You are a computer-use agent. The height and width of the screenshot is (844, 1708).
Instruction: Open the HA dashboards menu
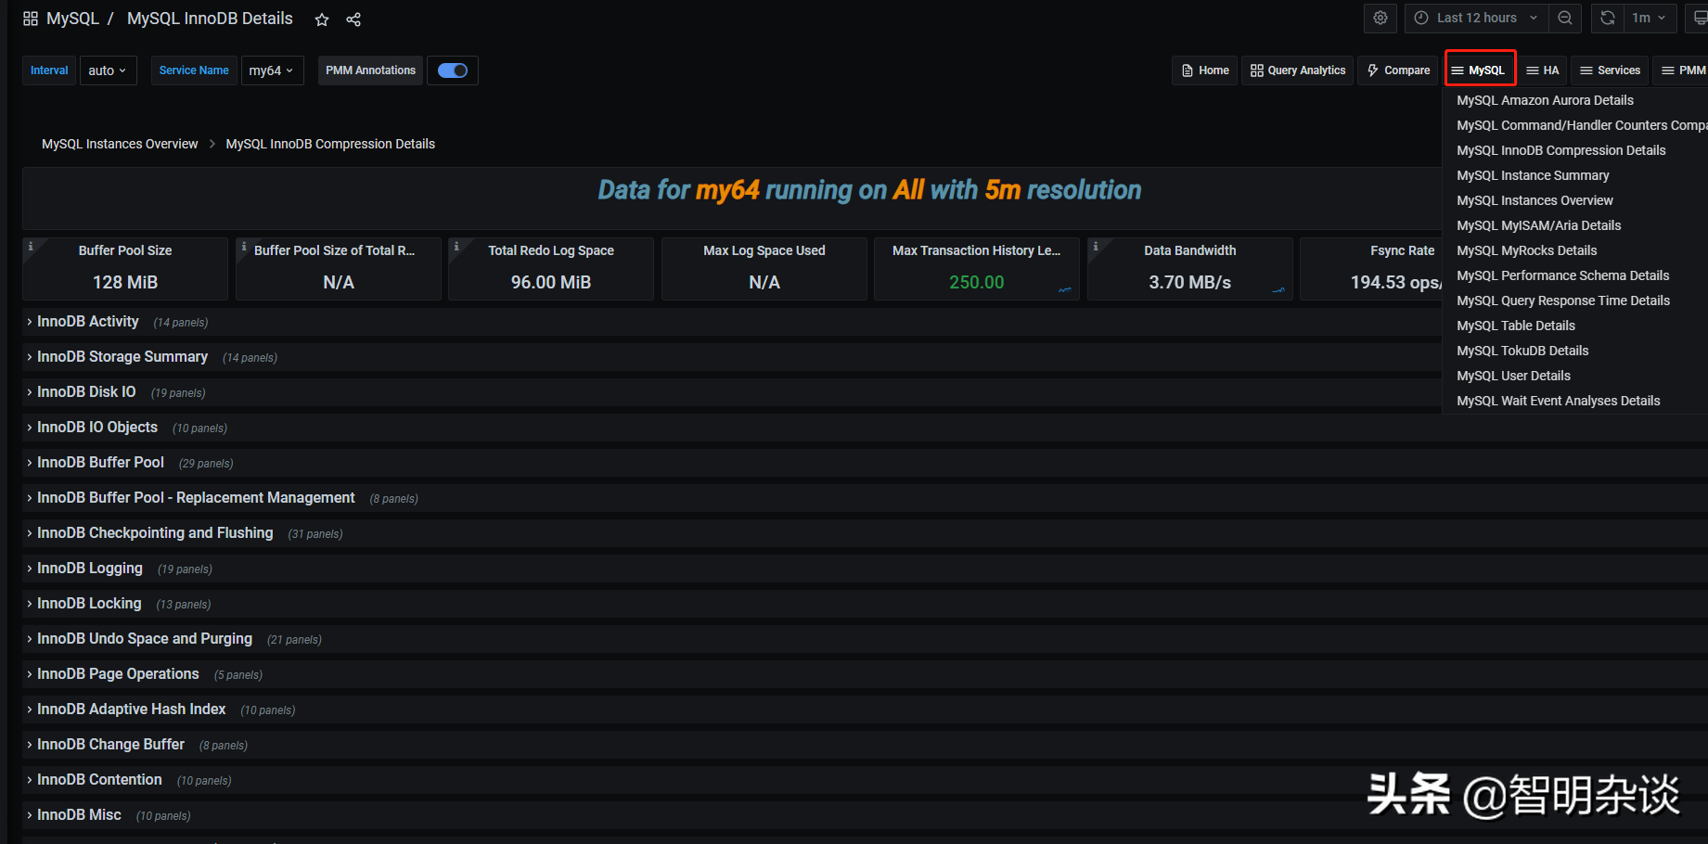point(1543,70)
